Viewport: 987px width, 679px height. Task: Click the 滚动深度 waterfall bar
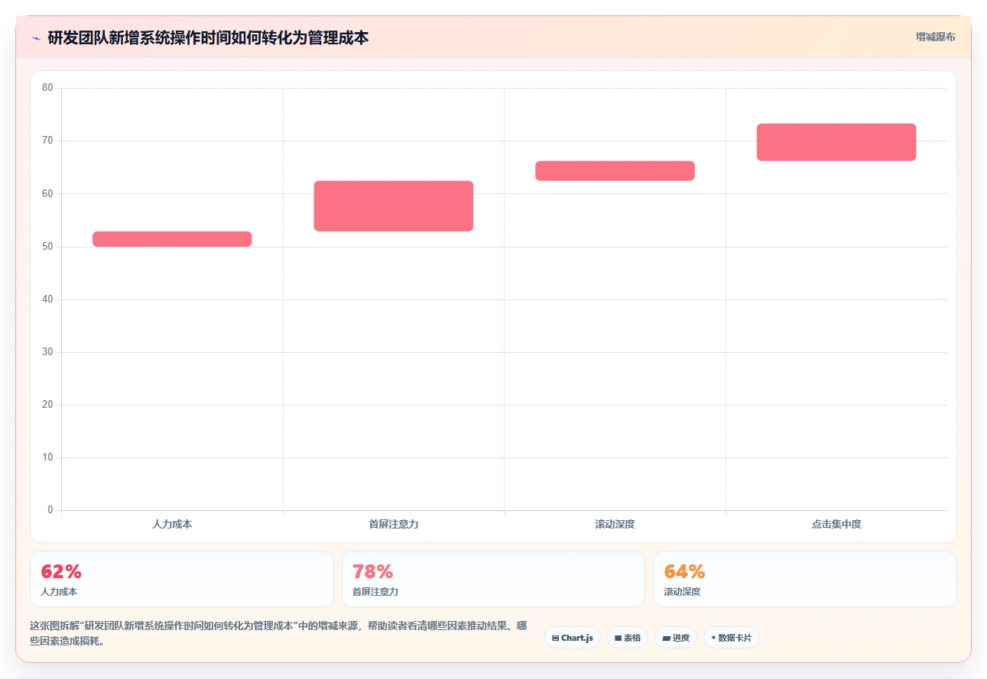pos(615,171)
